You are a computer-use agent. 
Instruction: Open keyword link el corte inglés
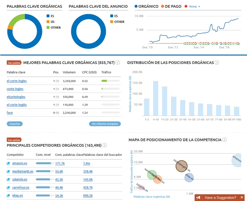(17, 105)
